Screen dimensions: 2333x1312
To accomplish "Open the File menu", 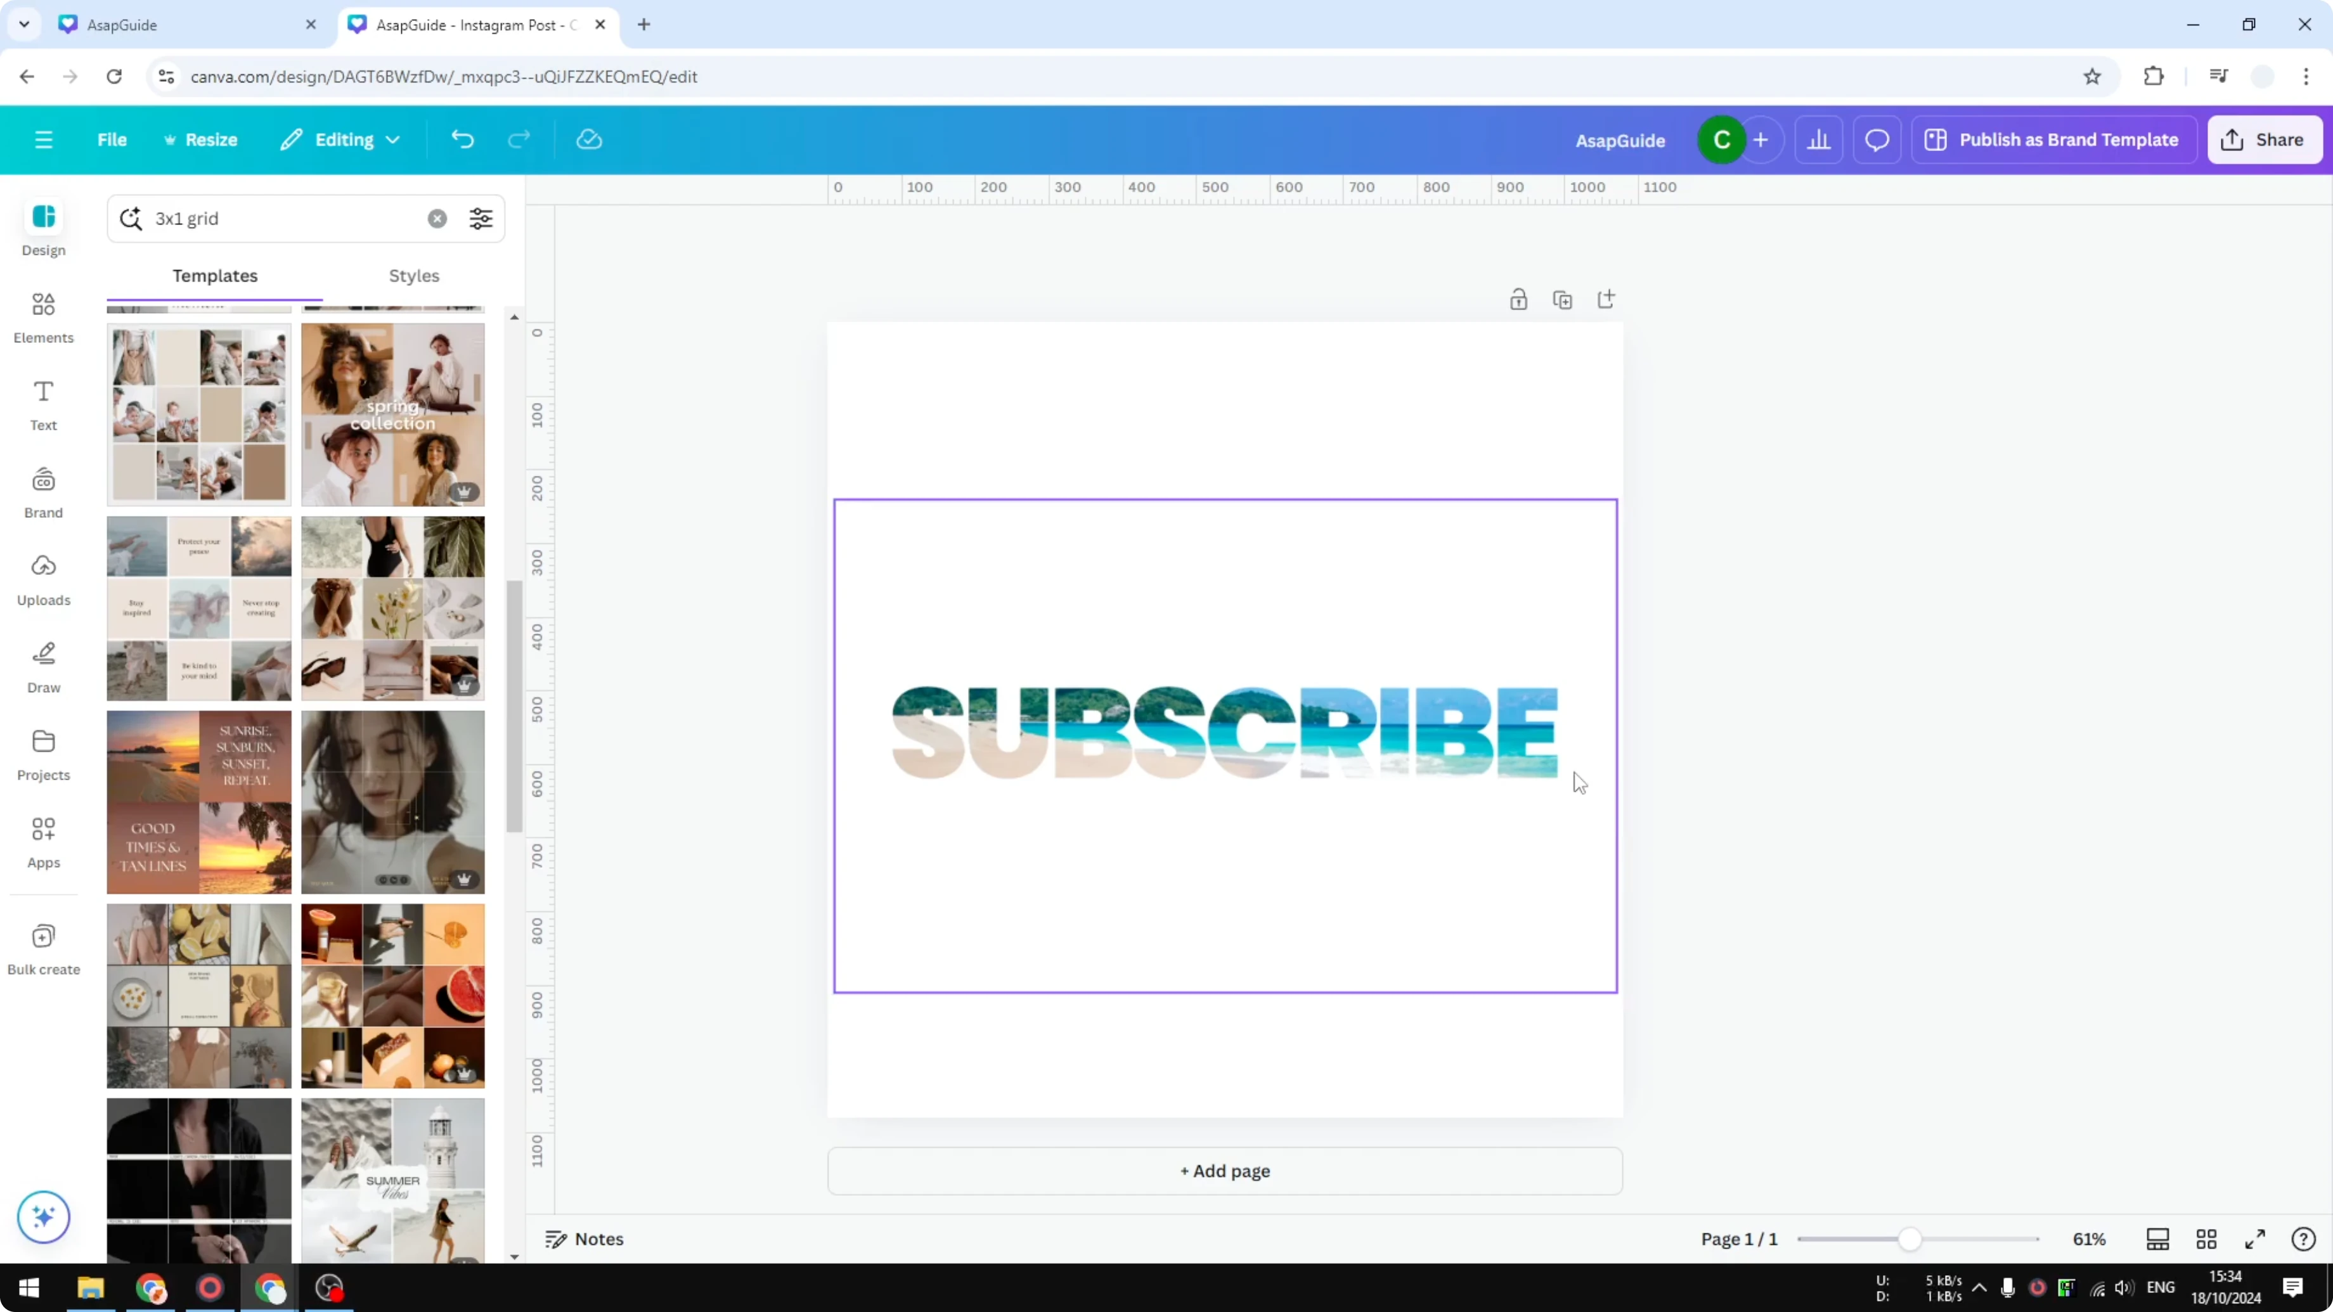I will 112,139.
